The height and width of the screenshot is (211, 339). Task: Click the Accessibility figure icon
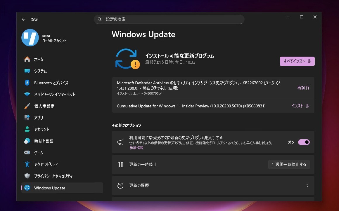tap(27, 164)
